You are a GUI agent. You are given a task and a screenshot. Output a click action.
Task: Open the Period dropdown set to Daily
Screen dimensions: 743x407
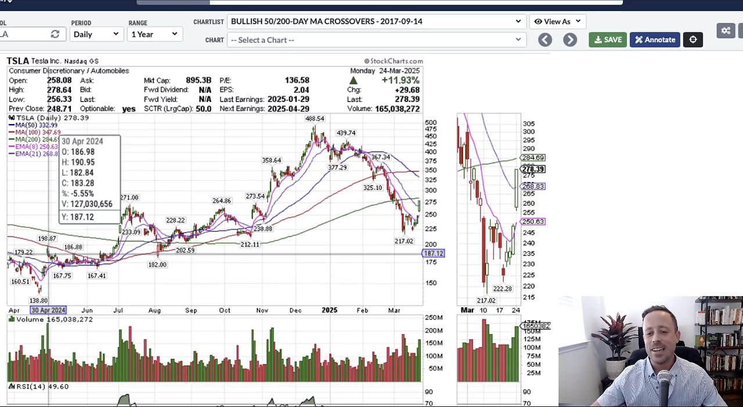[x=95, y=34]
